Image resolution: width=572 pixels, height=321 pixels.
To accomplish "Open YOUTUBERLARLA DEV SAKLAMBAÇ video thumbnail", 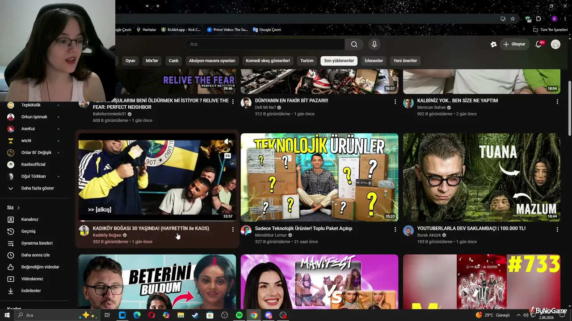I will pyautogui.click(x=482, y=177).
